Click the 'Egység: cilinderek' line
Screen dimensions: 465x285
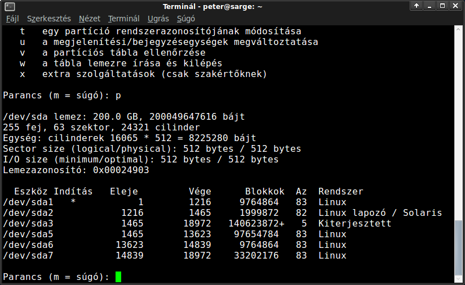click(130, 138)
